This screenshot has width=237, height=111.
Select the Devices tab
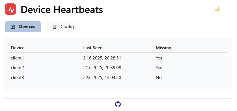tap(23, 27)
